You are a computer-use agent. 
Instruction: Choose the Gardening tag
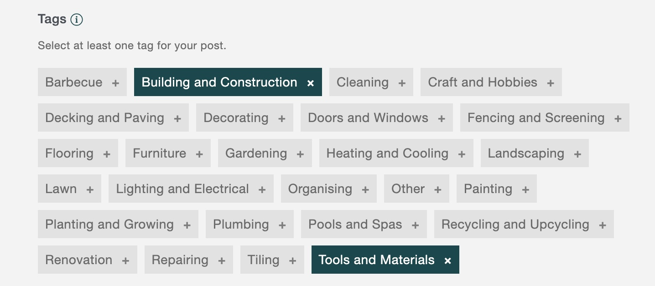[x=265, y=153]
